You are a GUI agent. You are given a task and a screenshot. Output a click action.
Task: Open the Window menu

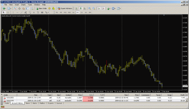coord(37,5)
